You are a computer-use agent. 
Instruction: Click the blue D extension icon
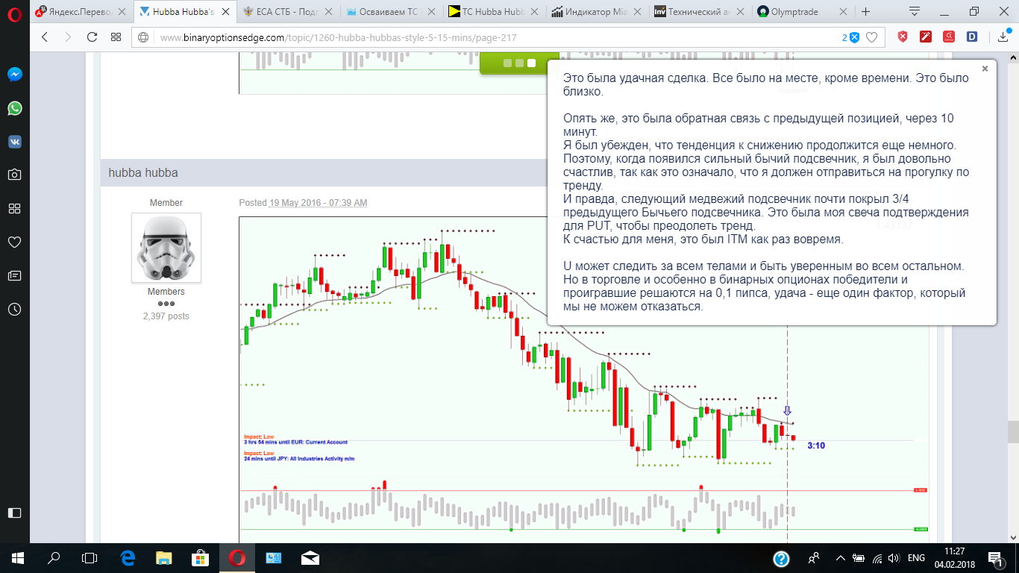[972, 37]
